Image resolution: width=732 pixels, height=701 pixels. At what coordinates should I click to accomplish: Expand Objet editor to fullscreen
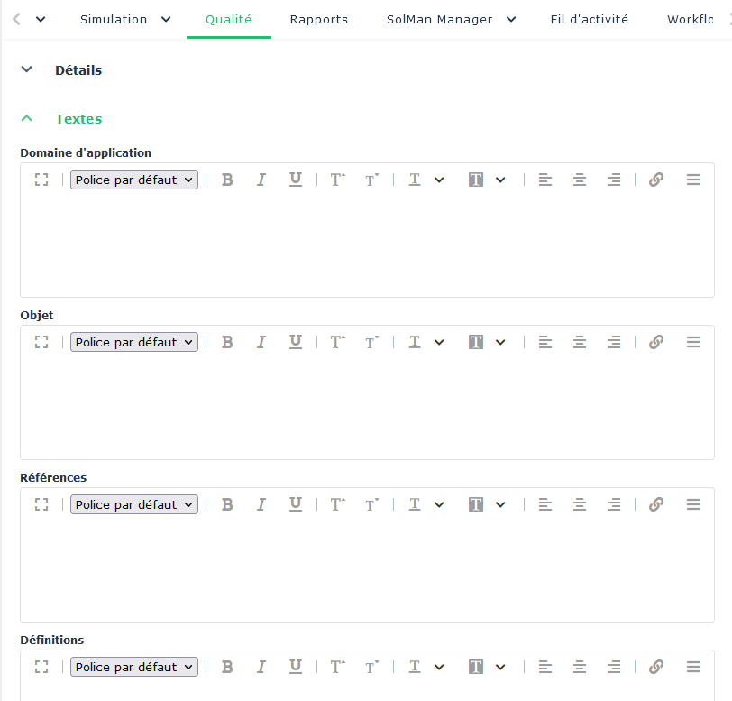pyautogui.click(x=41, y=342)
